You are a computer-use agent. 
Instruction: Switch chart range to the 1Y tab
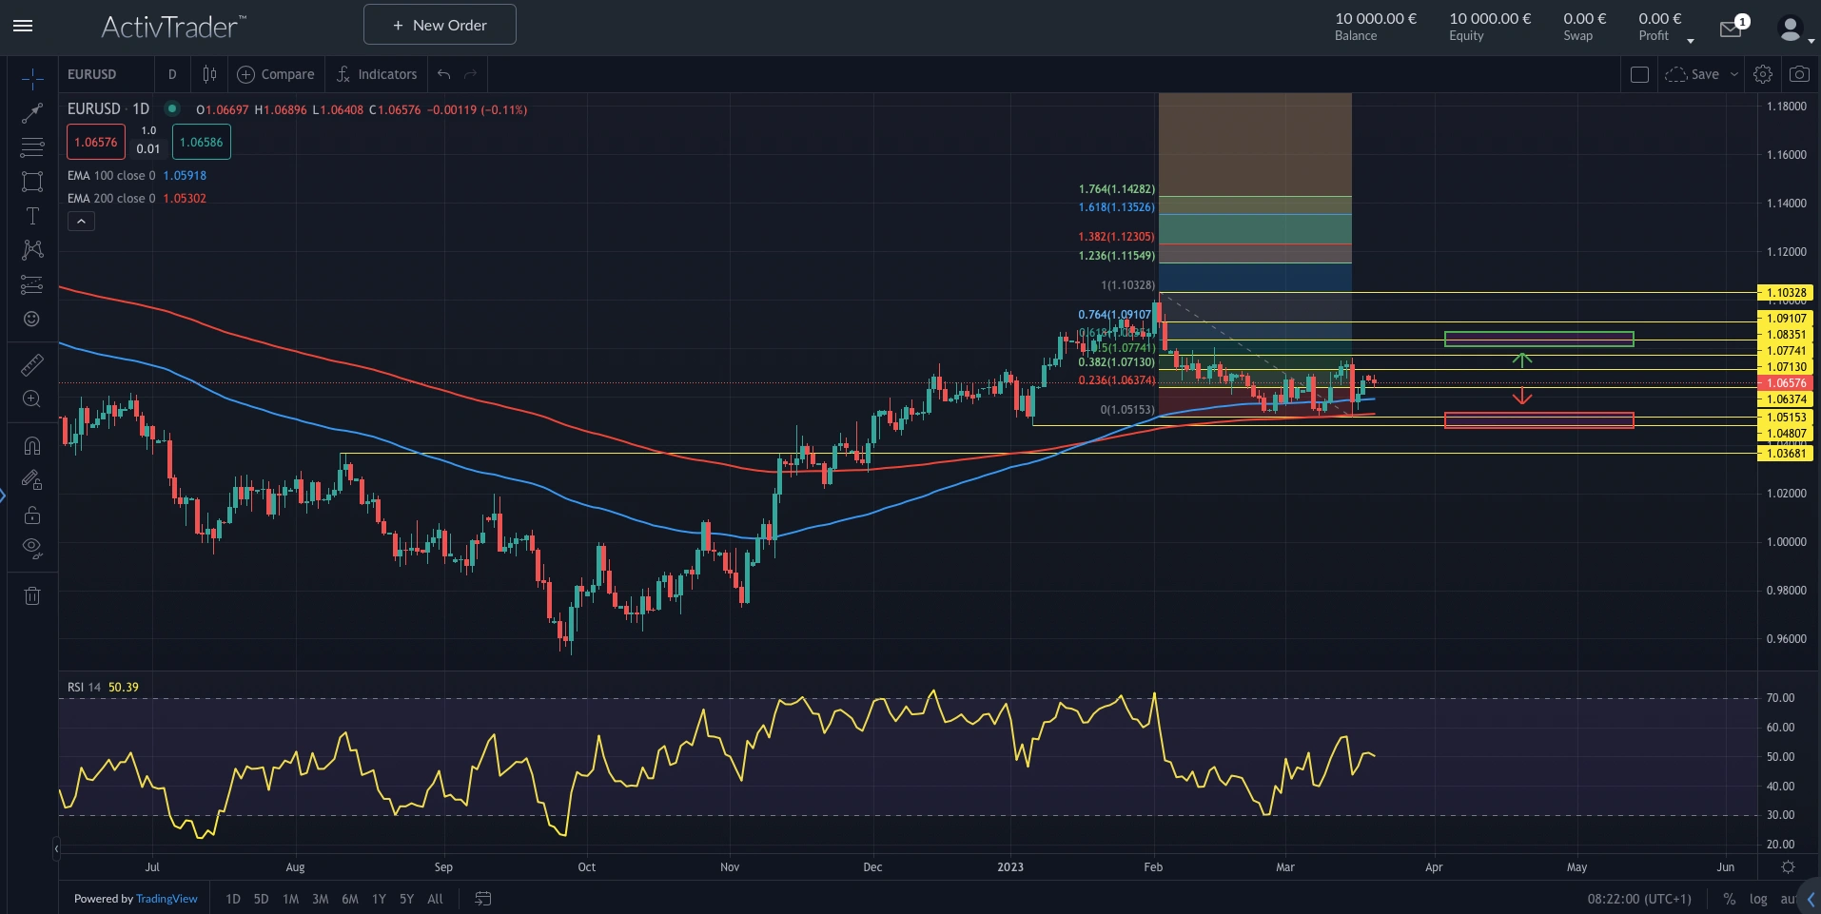click(378, 899)
